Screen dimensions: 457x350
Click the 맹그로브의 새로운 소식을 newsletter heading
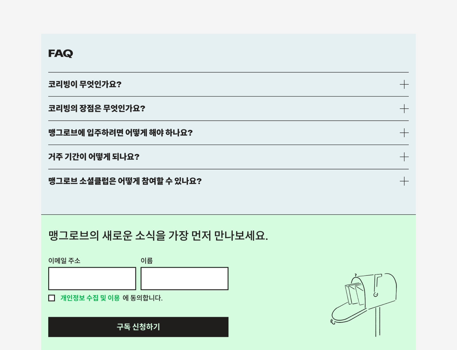[x=158, y=235]
